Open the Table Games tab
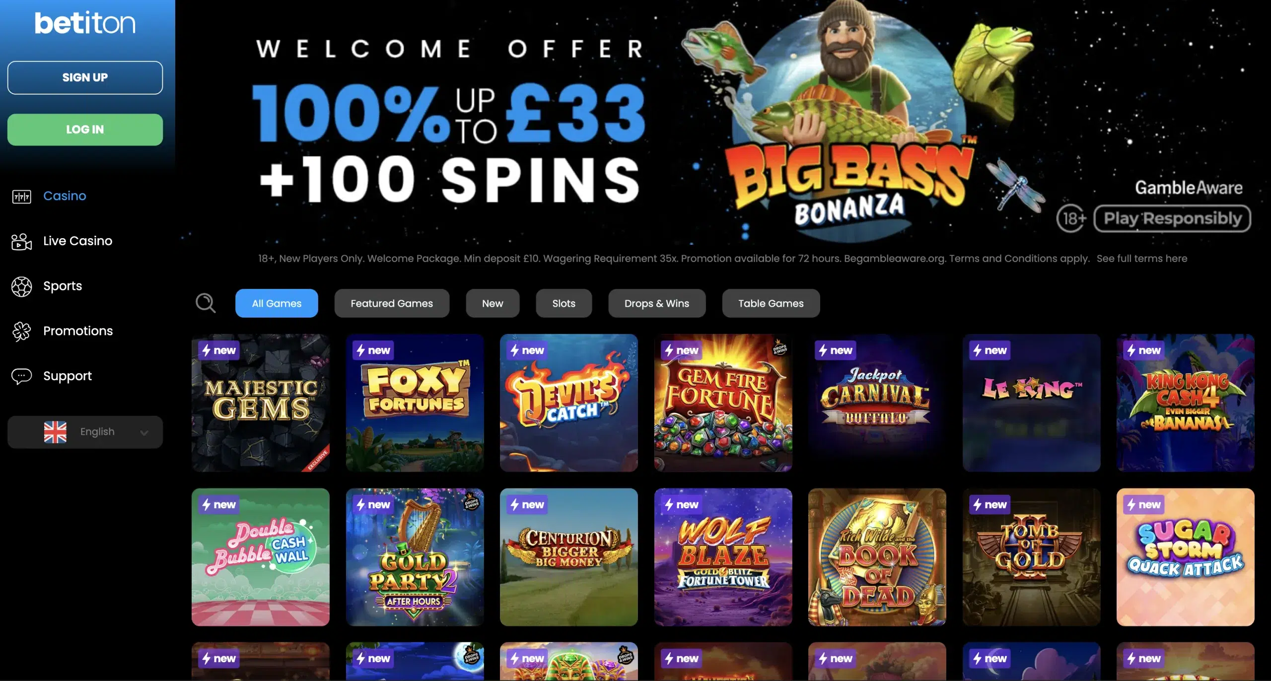 tap(771, 303)
